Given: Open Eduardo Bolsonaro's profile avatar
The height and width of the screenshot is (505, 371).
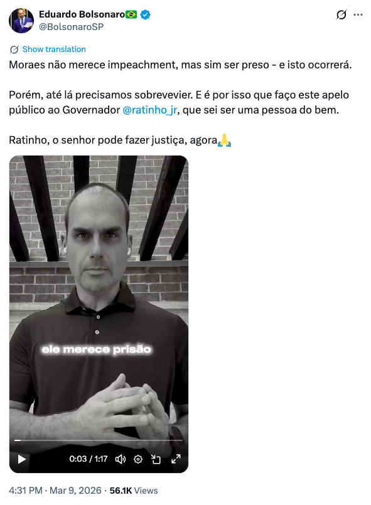Looking at the screenshot, I should [21, 21].
